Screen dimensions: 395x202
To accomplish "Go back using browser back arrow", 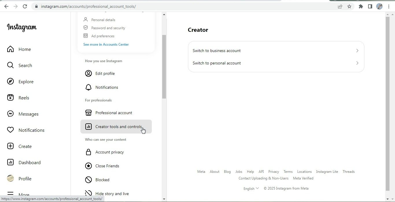I will tap(6, 6).
